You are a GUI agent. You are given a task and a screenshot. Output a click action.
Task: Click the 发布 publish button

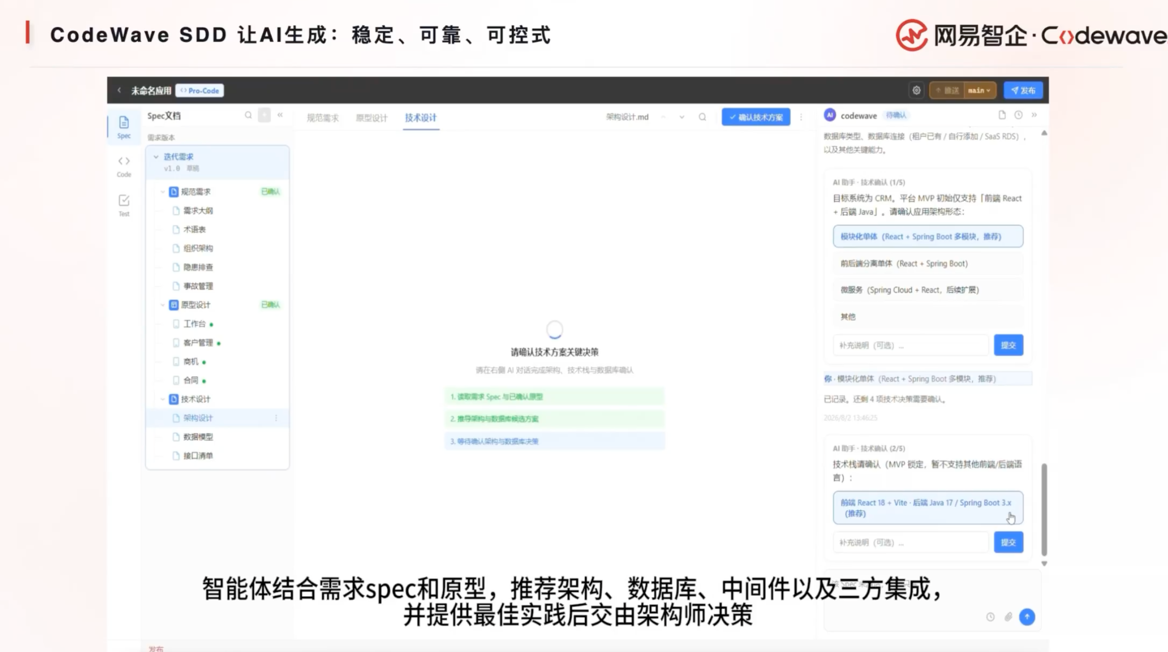click(1023, 90)
